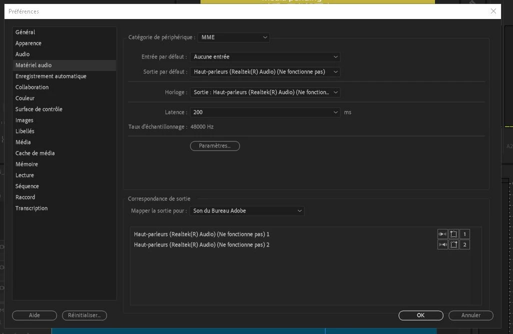Open the Mapper la sortie pour dropdown

(247, 210)
